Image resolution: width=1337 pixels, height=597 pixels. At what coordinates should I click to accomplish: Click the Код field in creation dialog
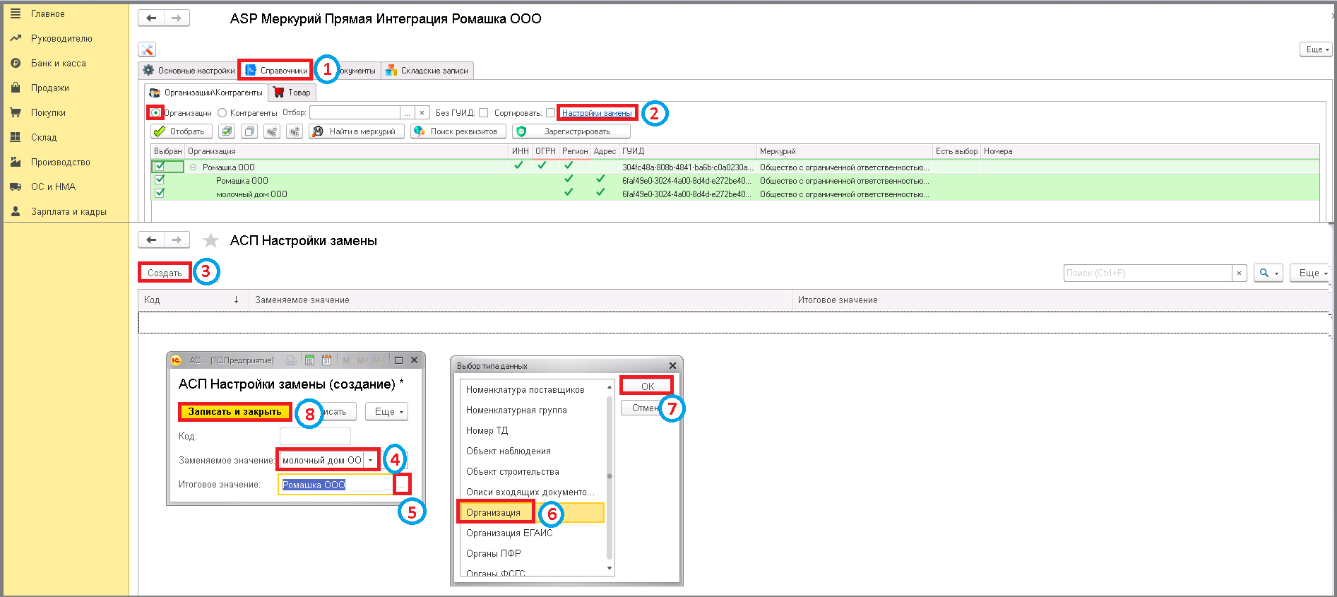(x=315, y=436)
